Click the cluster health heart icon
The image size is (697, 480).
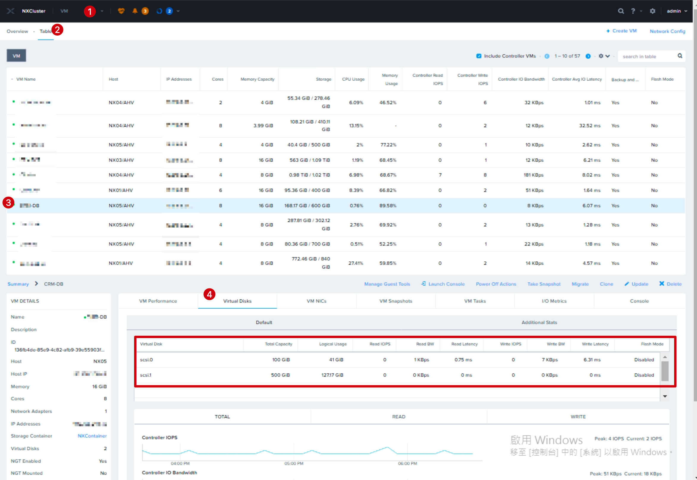pyautogui.click(x=121, y=11)
